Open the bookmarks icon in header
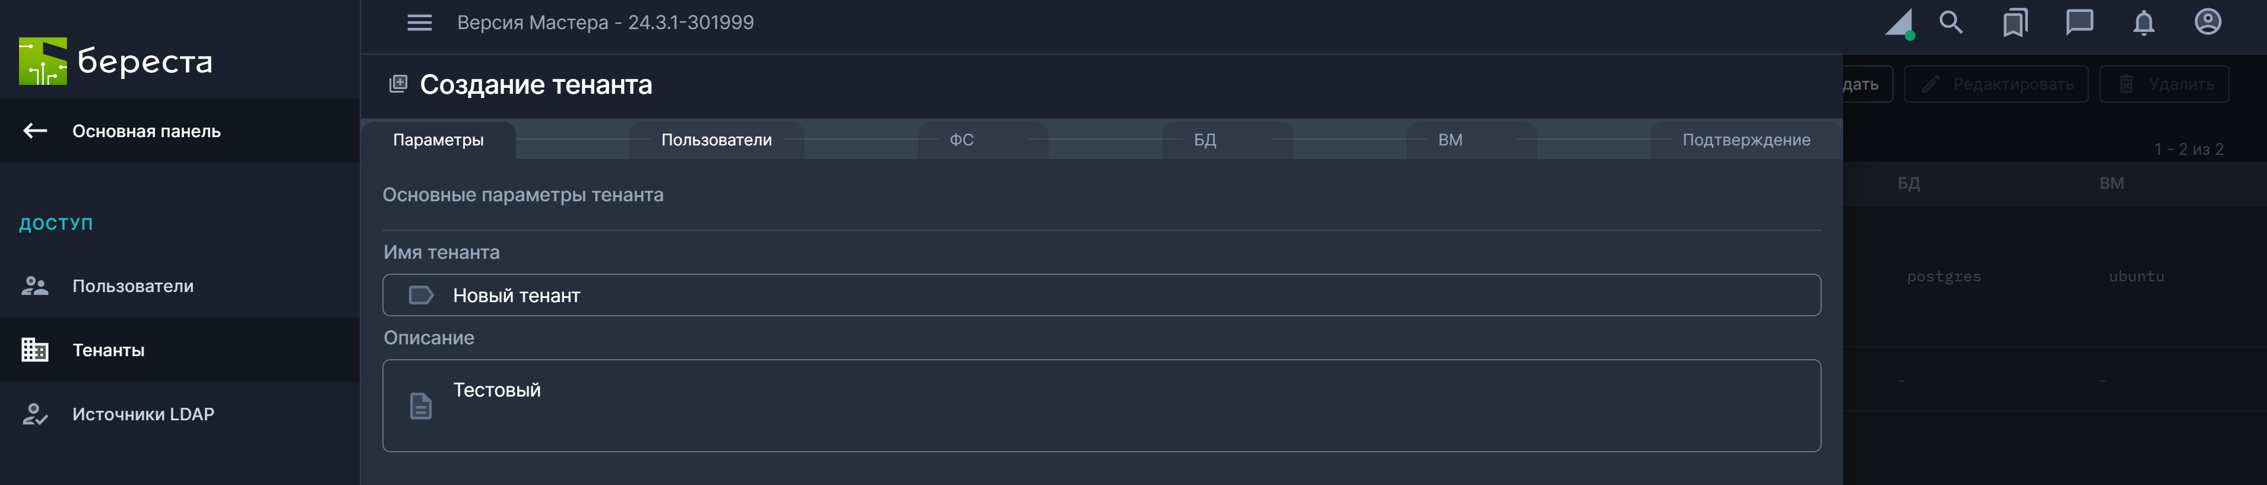The width and height of the screenshot is (2267, 485). click(x=2015, y=23)
